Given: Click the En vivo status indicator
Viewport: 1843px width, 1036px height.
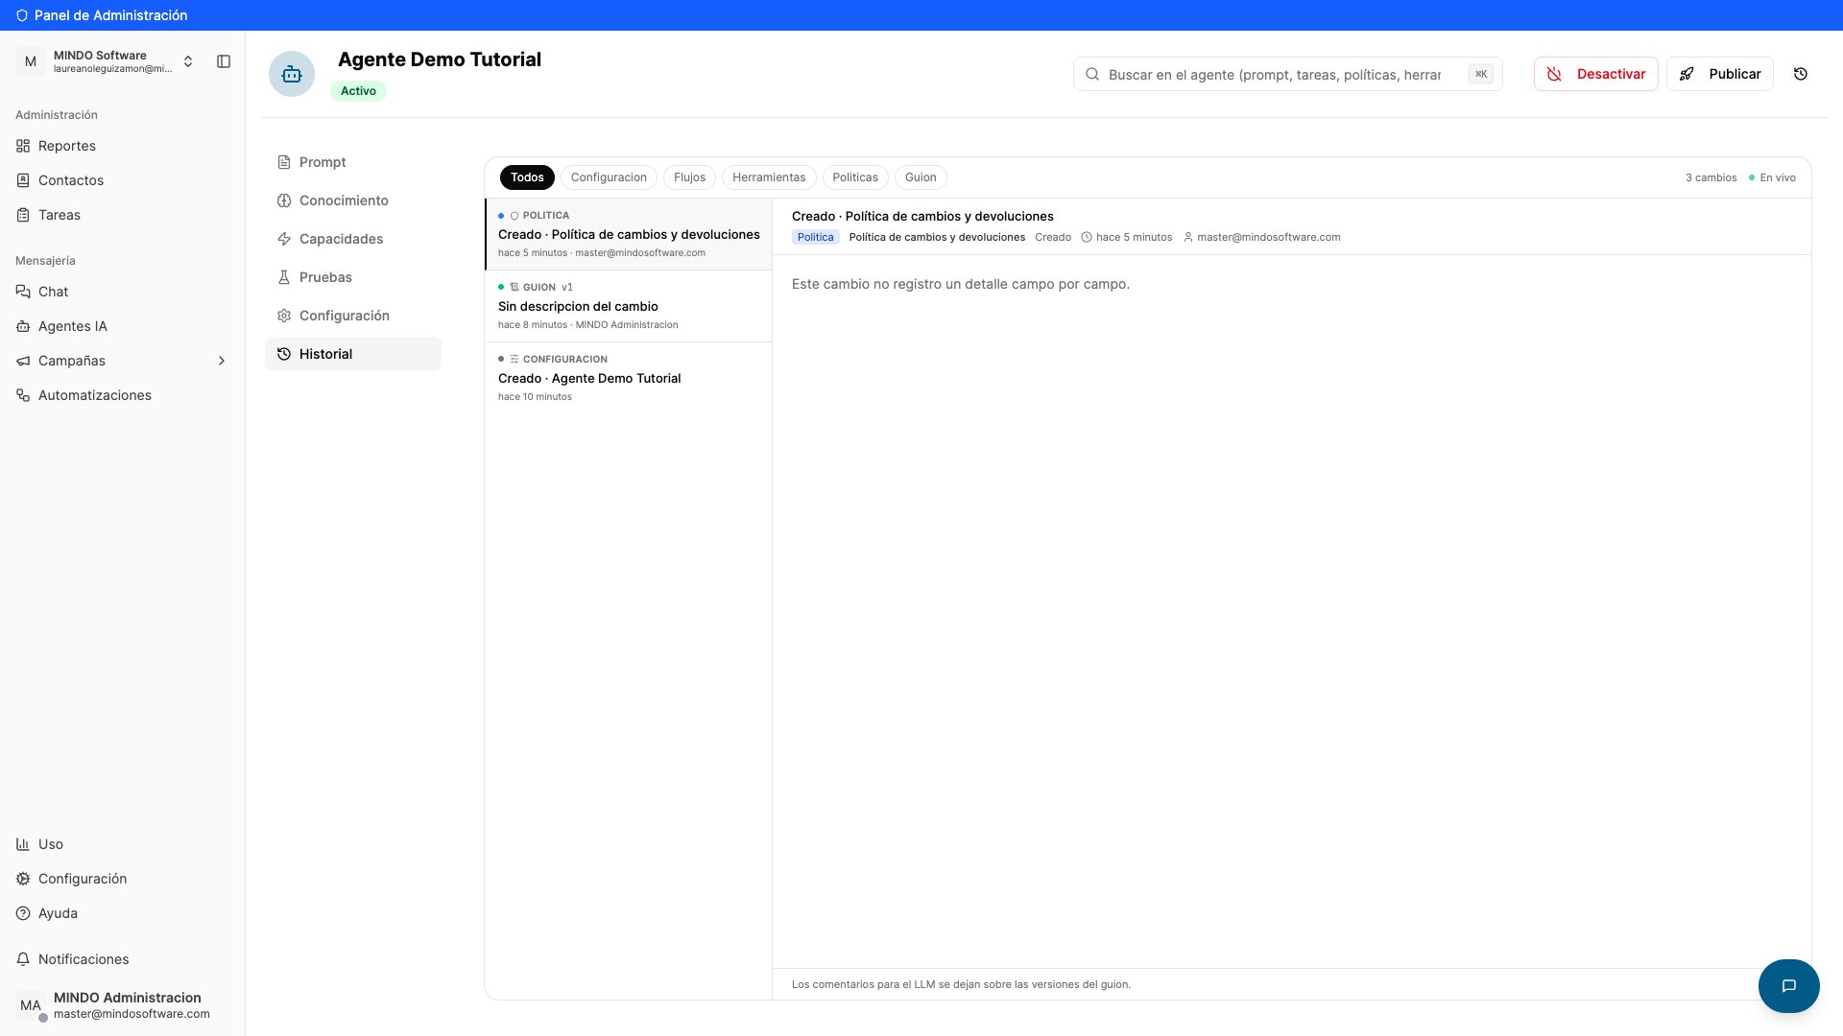Looking at the screenshot, I should click(x=1772, y=177).
